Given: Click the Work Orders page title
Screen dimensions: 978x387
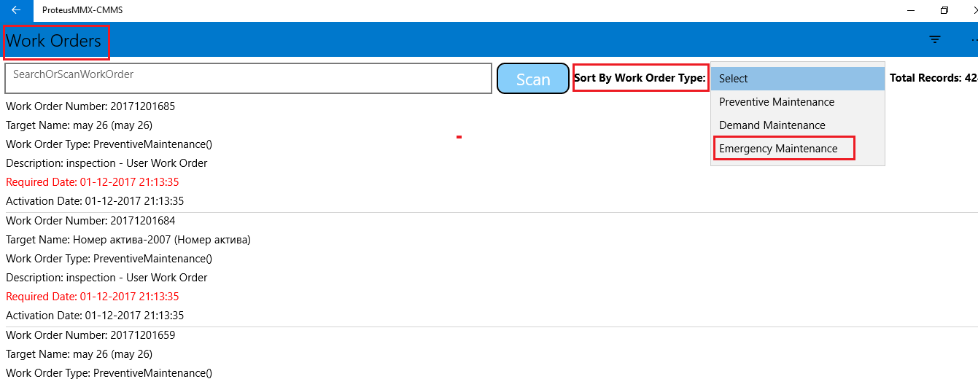Looking at the screenshot, I should coord(54,41).
